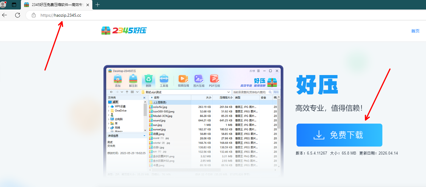Click the 2345好压 site logo

click(x=124, y=30)
